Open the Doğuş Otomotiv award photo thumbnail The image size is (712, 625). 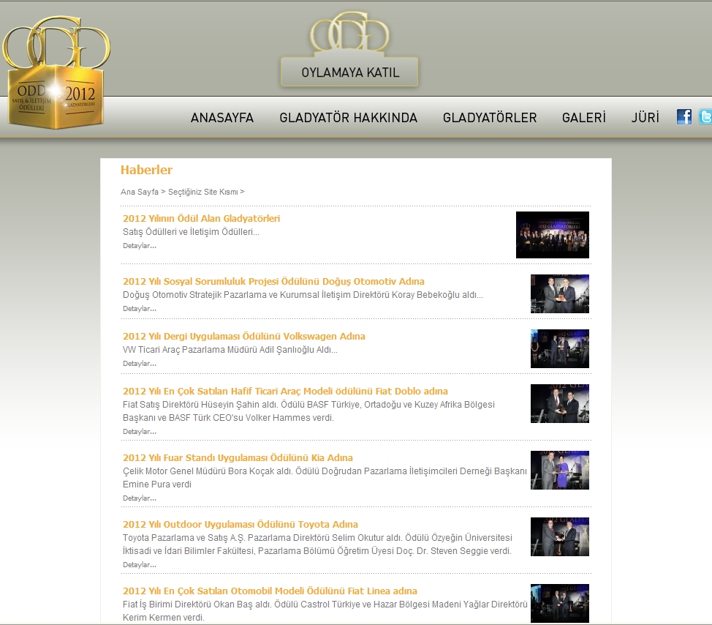coord(560,293)
